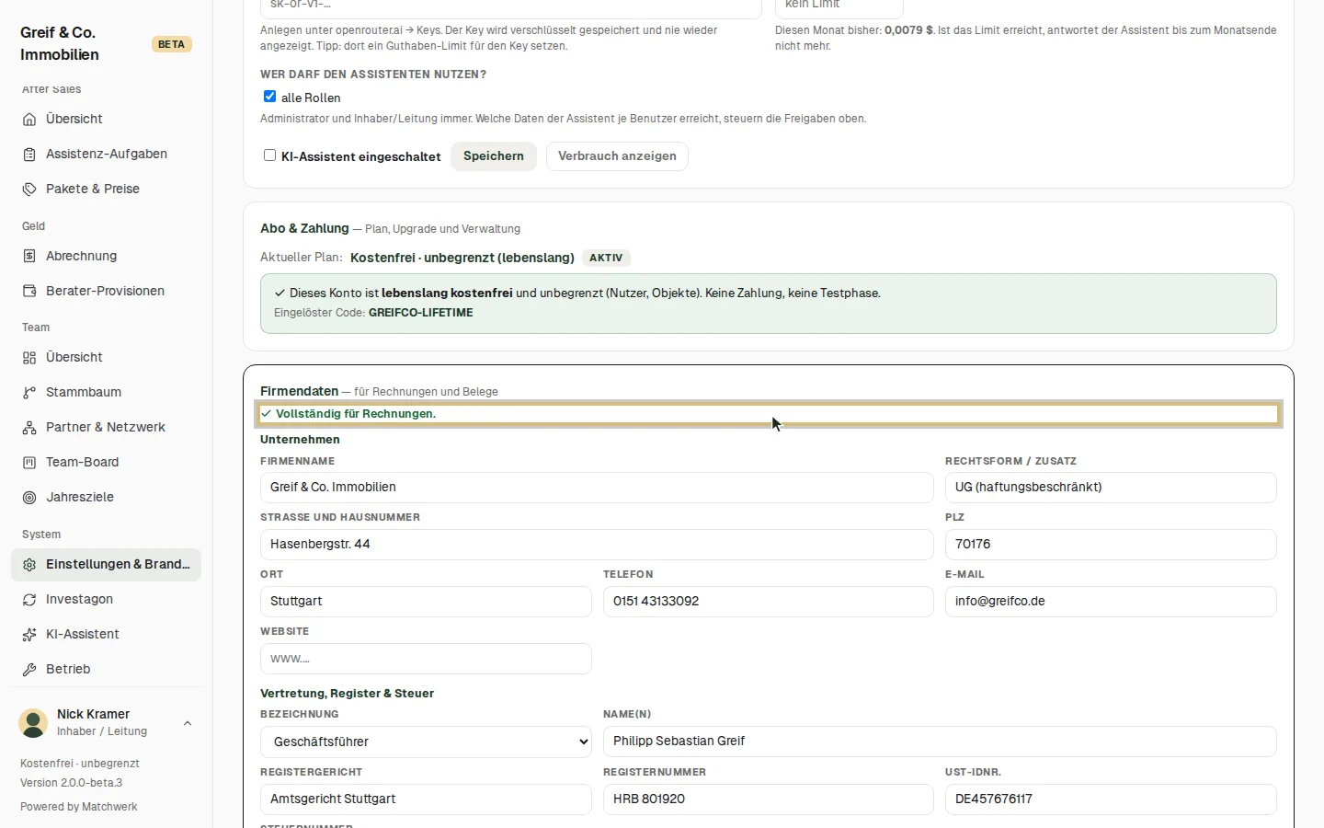Click the Betrieb wrench icon
The height and width of the screenshot is (828, 1324).
pyautogui.click(x=29, y=669)
